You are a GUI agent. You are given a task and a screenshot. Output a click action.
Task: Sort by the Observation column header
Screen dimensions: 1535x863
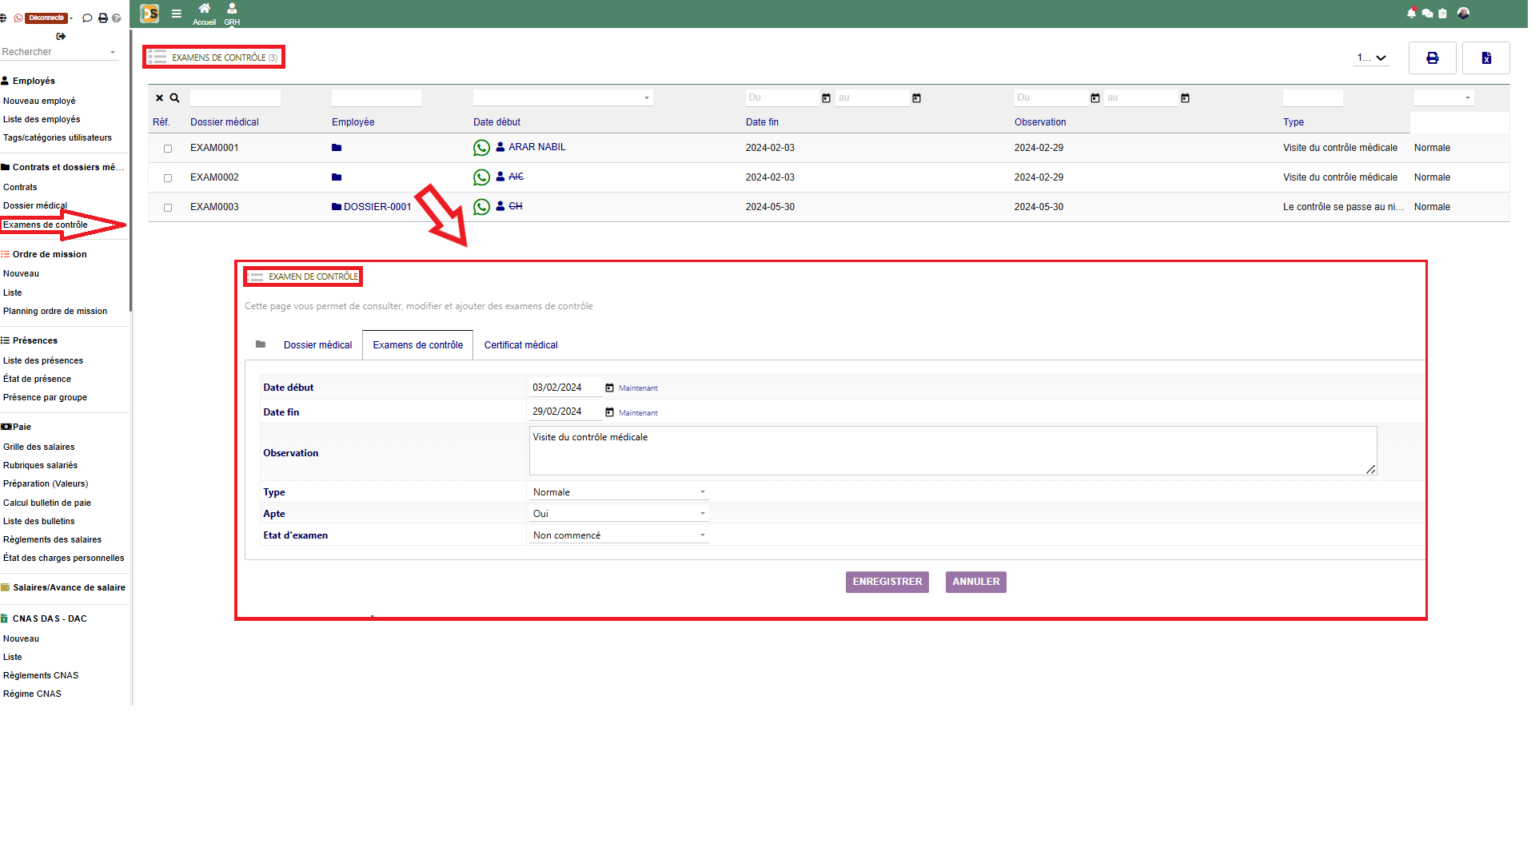(x=1040, y=122)
